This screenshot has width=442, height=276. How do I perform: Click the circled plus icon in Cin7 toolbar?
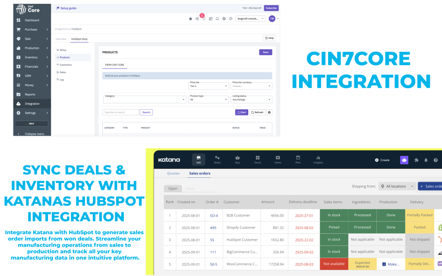tap(197, 19)
